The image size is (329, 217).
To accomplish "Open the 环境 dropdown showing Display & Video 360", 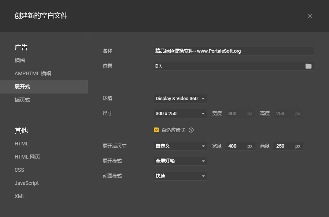I will tap(180, 98).
